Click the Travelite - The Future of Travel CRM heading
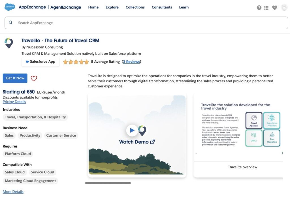Image resolution: width=290 pixels, height=198 pixels. (x=60, y=41)
